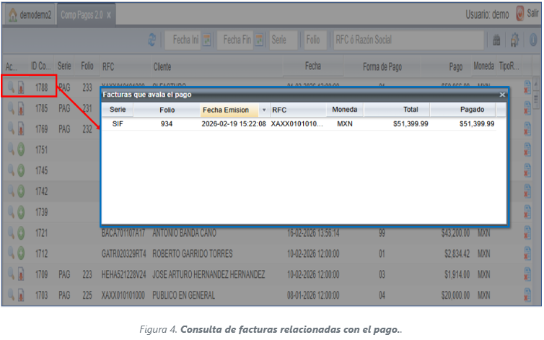Open the Fecha Fin calendar picker
The image size is (544, 340).
(258, 40)
